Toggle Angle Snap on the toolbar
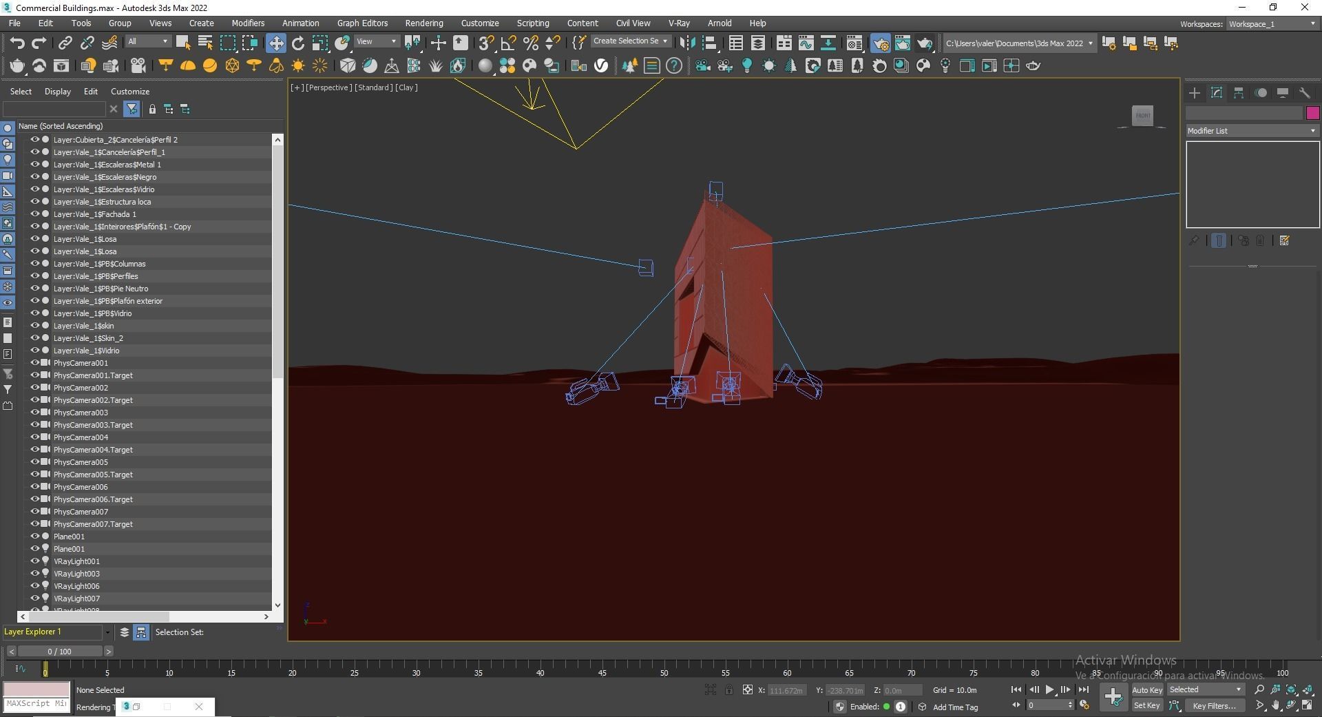This screenshot has width=1322, height=717. [x=508, y=43]
